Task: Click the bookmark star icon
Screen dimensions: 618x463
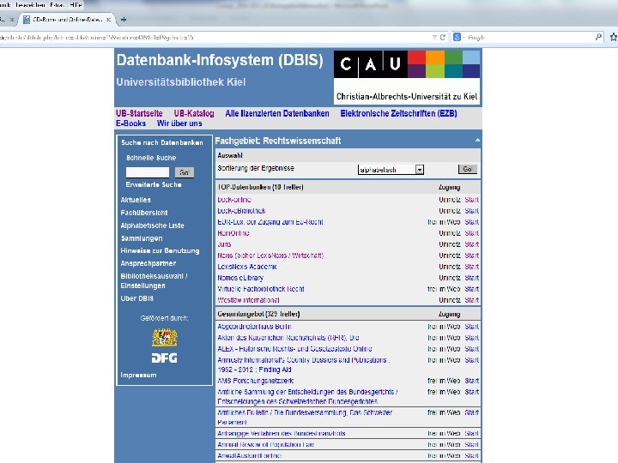Action: tap(614, 37)
